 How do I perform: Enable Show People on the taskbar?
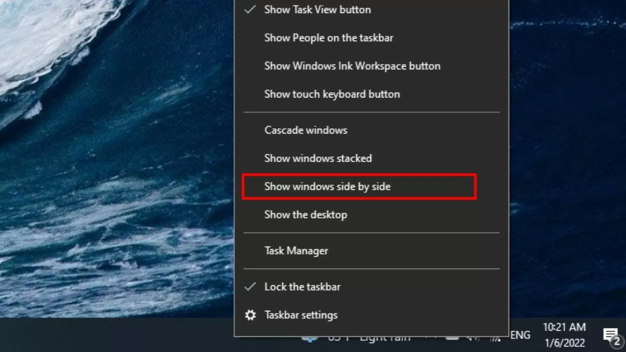coord(329,38)
